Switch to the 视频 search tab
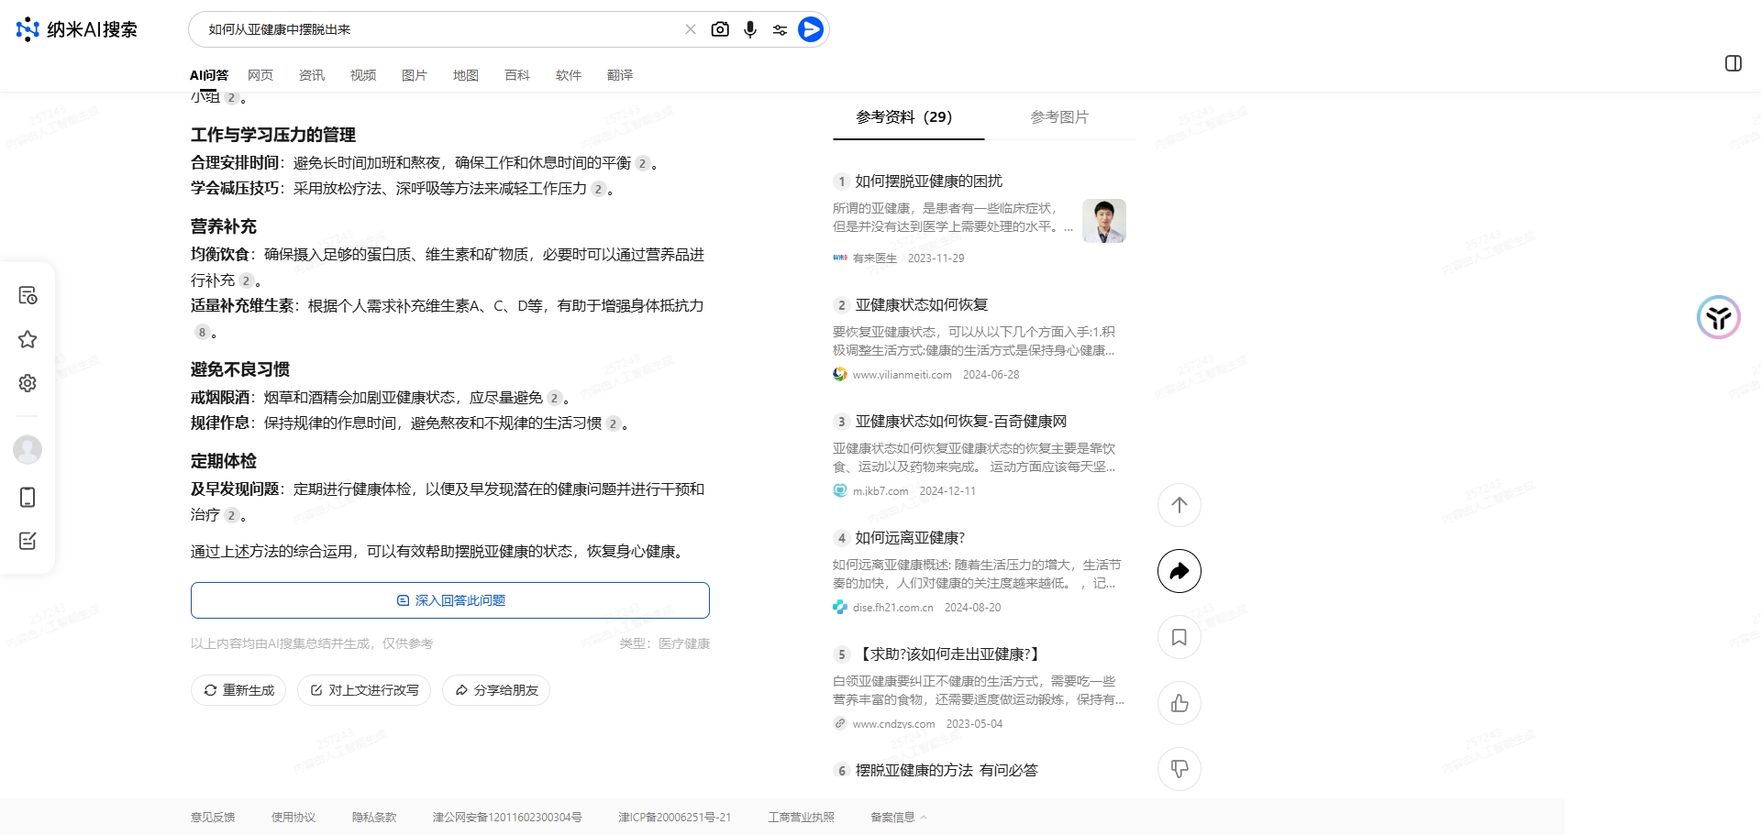Screen dimensions: 1761x835 coord(362,75)
